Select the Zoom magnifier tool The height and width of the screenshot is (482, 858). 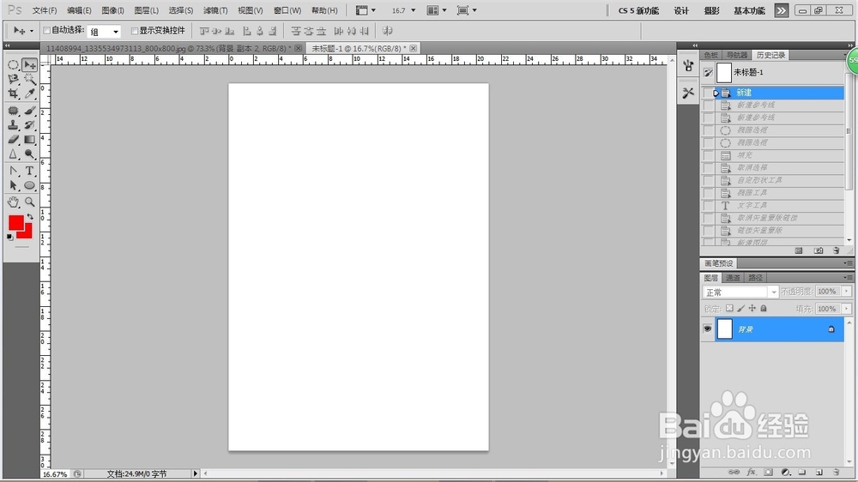point(29,202)
